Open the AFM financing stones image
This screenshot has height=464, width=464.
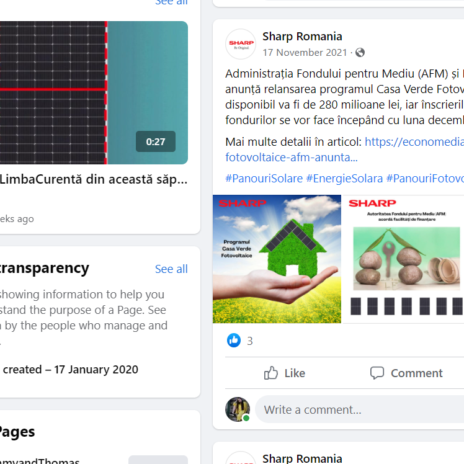[403, 259]
